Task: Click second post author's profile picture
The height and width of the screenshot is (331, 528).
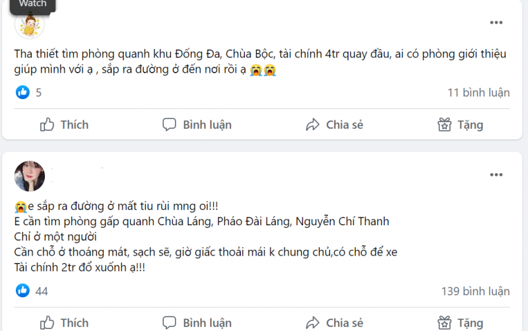Action: (30, 176)
